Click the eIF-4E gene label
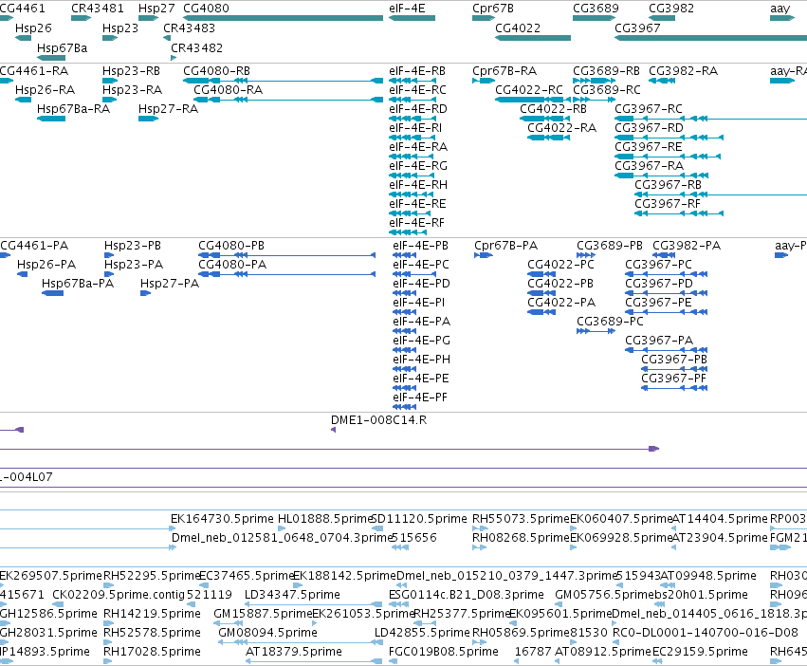 click(x=407, y=9)
